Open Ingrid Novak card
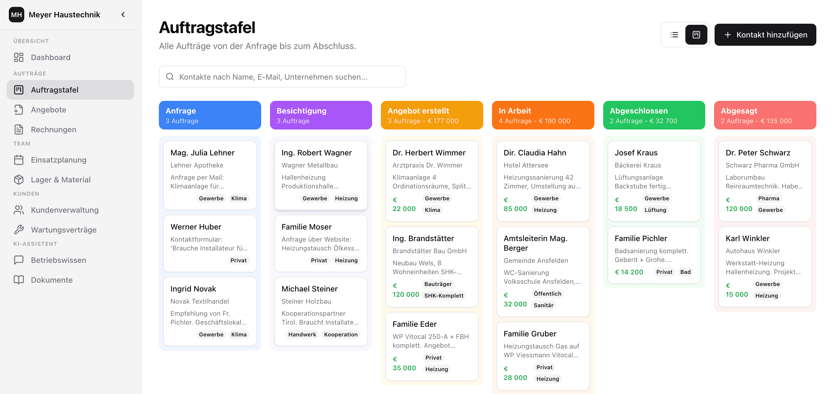The image size is (834, 394). [x=210, y=311]
